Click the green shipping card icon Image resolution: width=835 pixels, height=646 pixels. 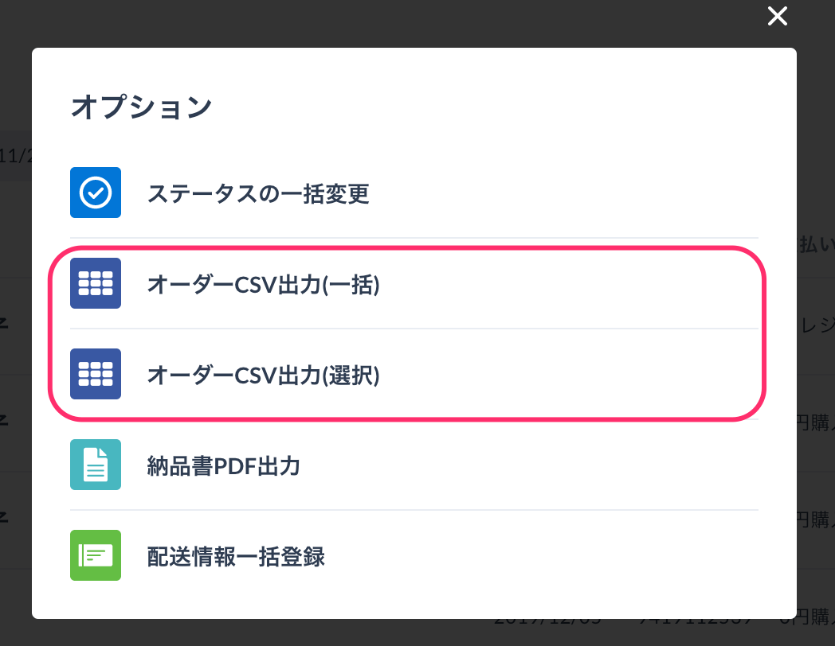tap(96, 555)
